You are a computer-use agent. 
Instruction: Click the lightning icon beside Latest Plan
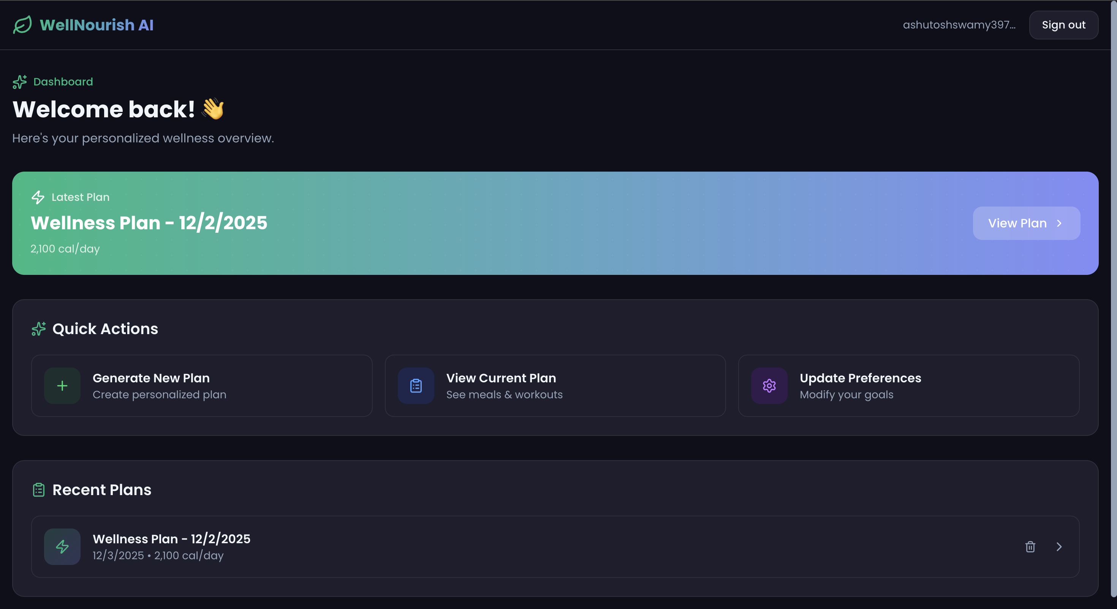point(38,197)
